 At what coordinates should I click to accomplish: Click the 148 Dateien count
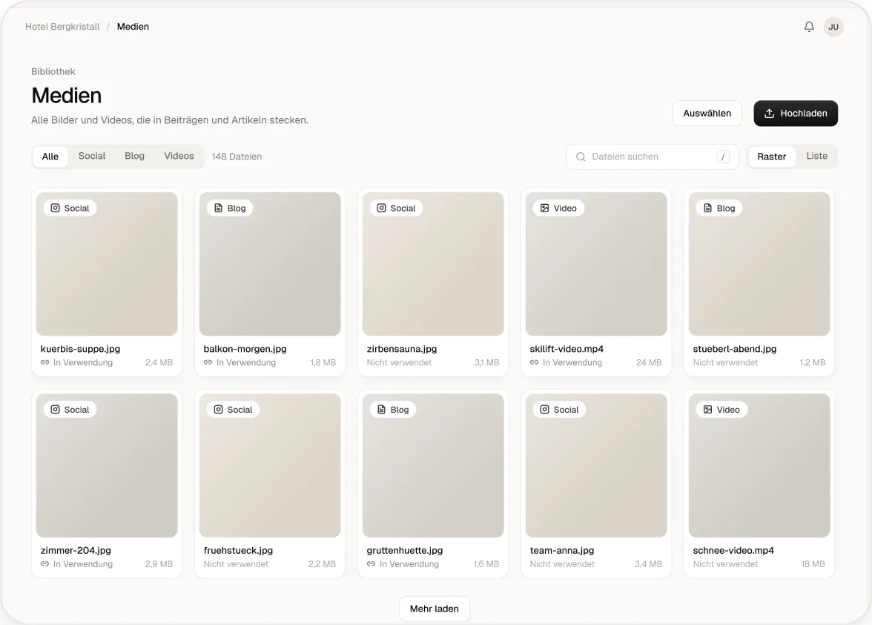pos(237,157)
